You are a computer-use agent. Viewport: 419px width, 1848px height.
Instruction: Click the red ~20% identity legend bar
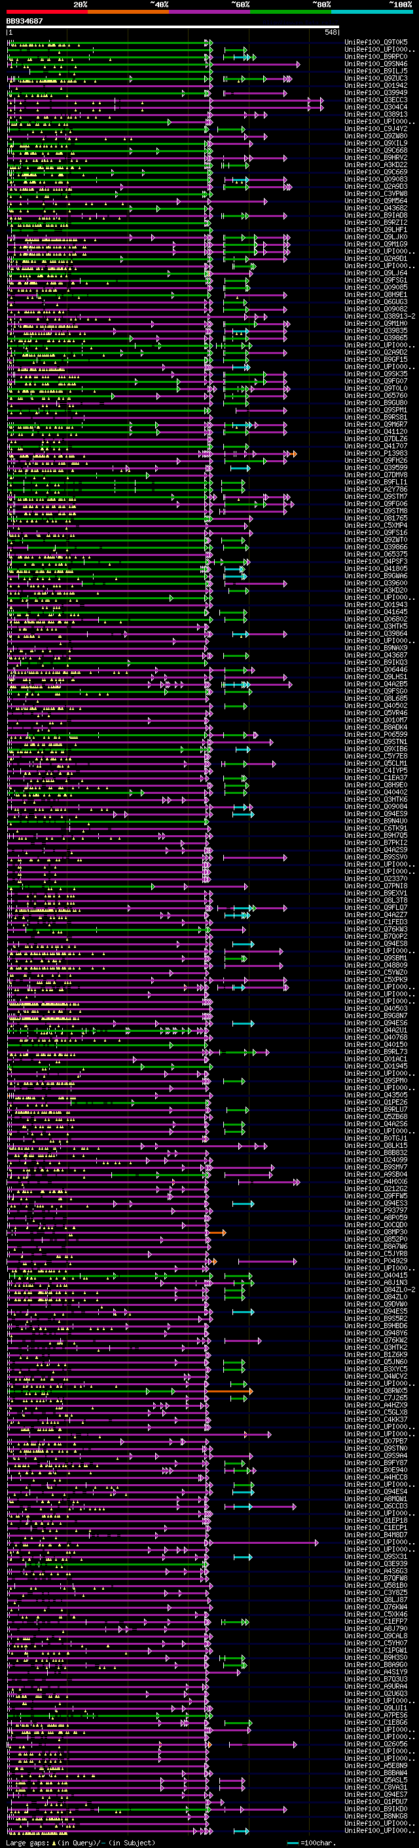[x=47, y=12]
